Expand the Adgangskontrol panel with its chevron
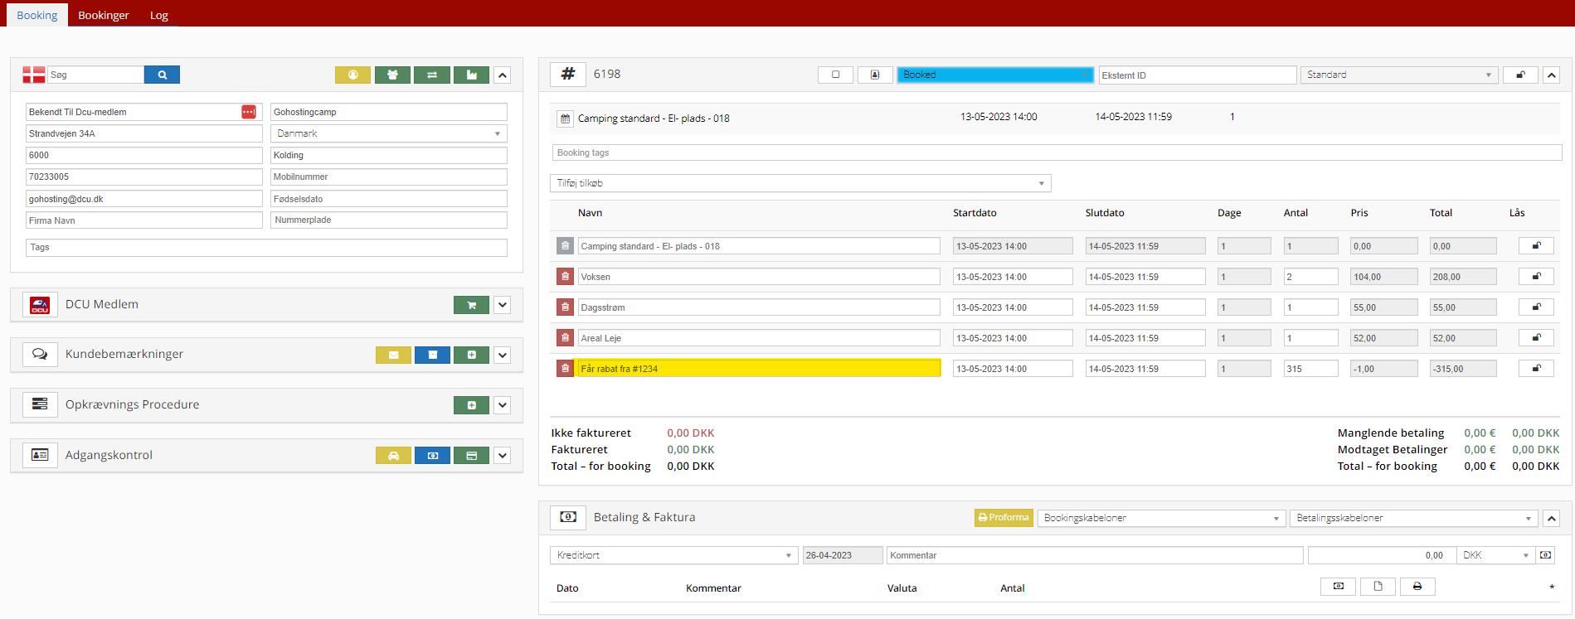Image resolution: width=1575 pixels, height=619 pixels. pos(502,456)
